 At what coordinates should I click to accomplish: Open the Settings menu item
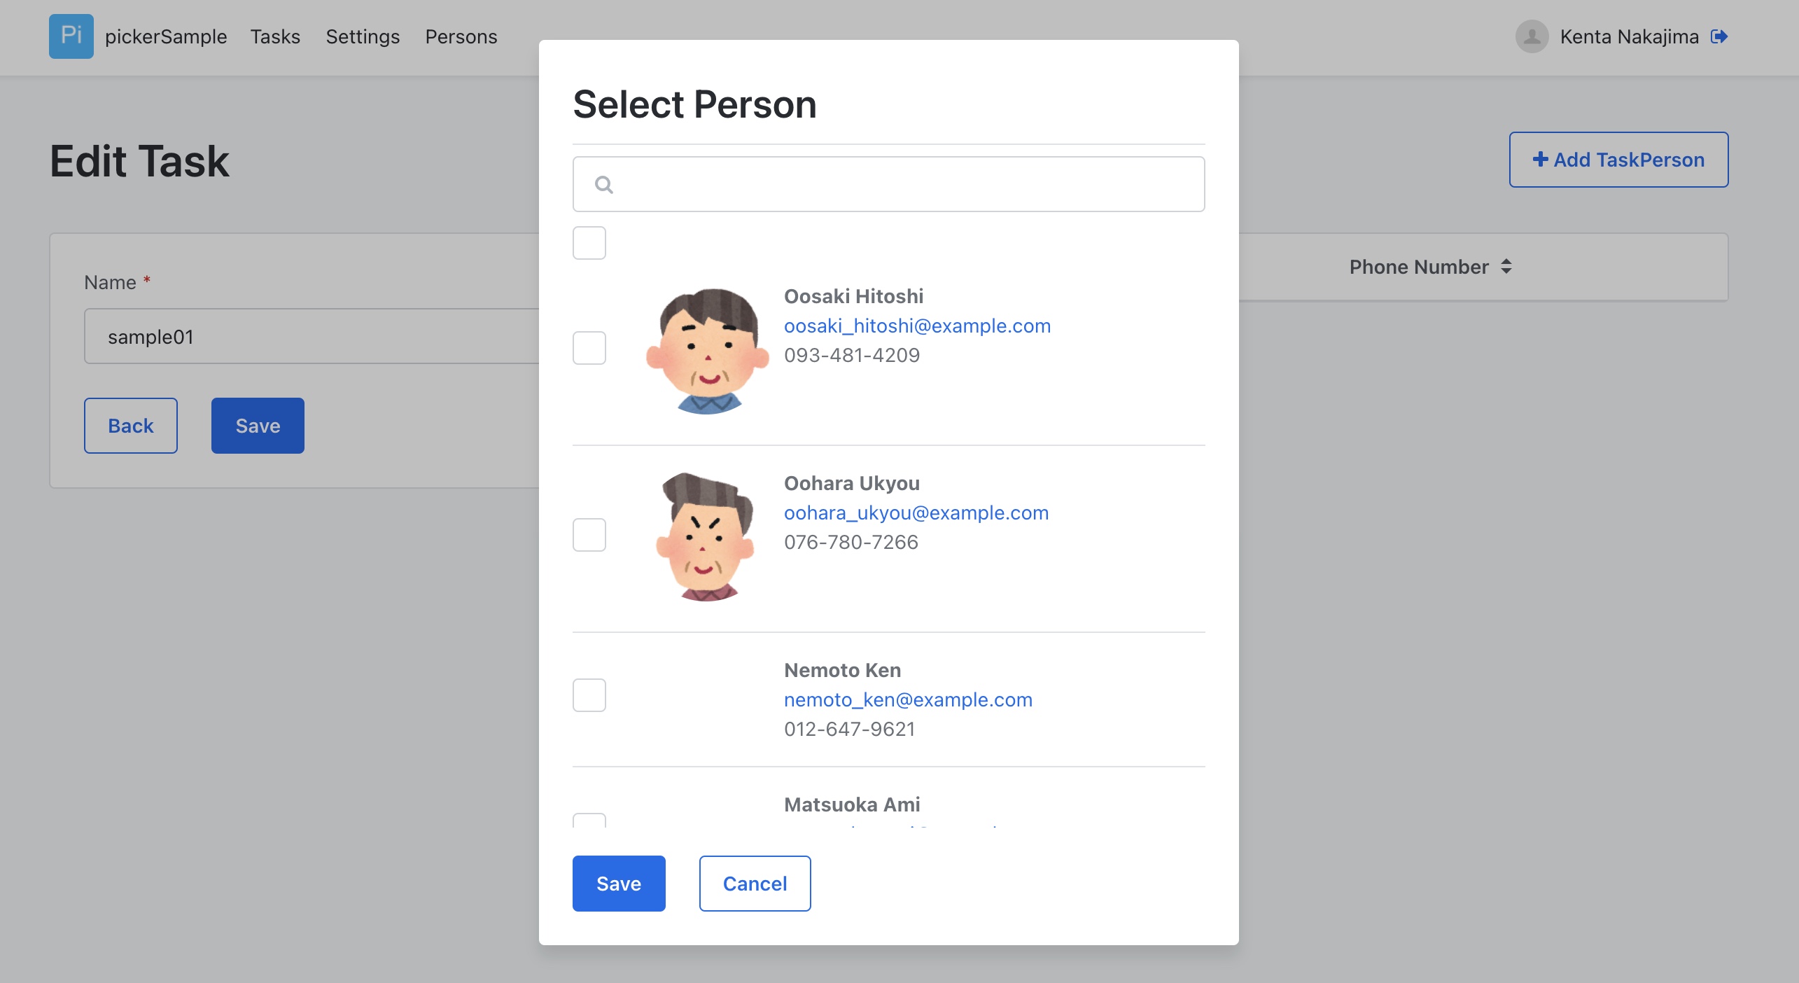click(363, 36)
